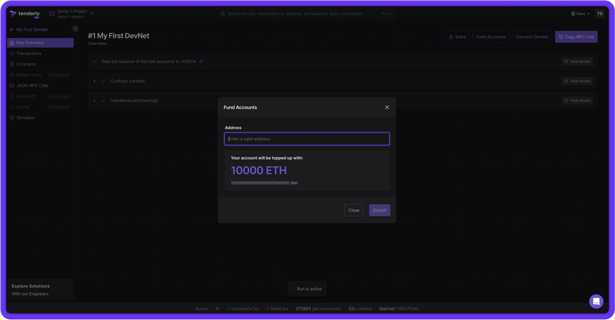Select the State Diff sidebar icon
This screenshot has width=615, height=320.
point(12,96)
